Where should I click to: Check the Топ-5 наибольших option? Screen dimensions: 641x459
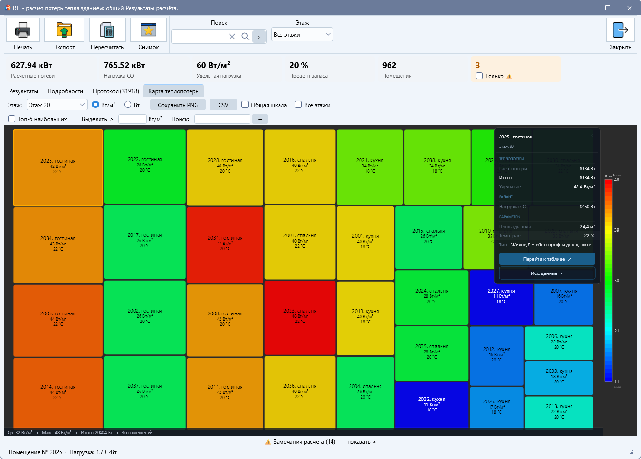[x=12, y=119]
